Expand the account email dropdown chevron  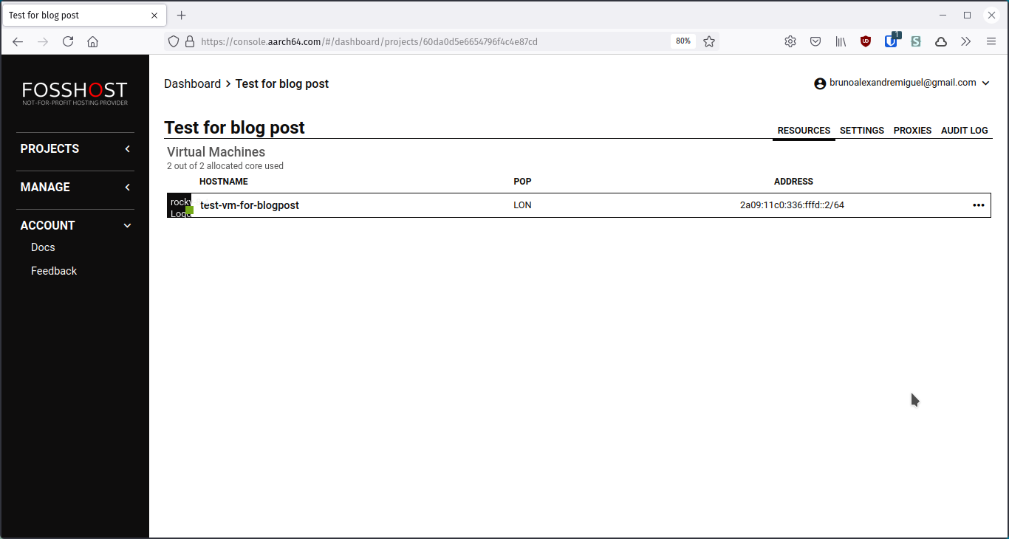(x=985, y=83)
